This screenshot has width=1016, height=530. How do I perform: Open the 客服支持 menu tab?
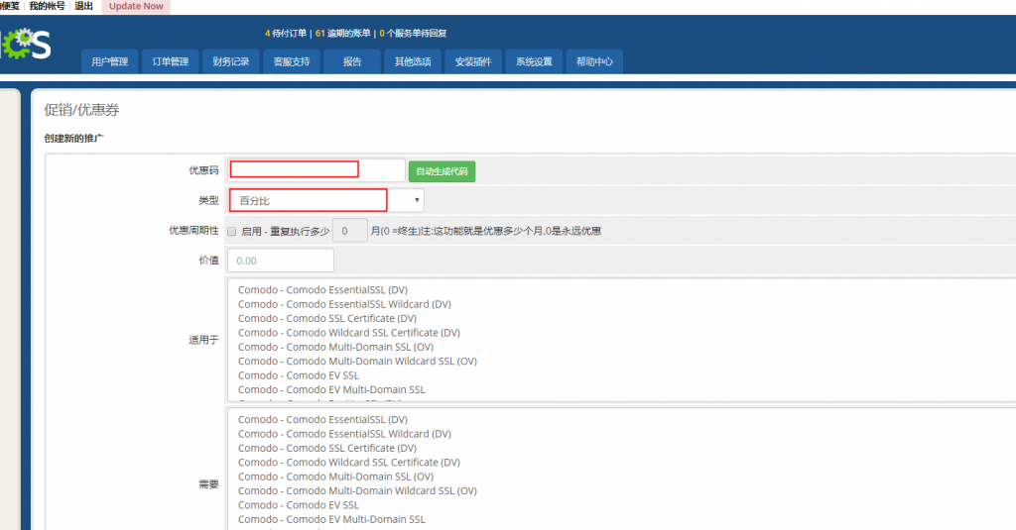click(292, 61)
